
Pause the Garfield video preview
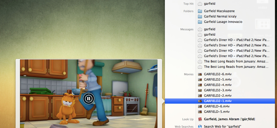(89, 99)
